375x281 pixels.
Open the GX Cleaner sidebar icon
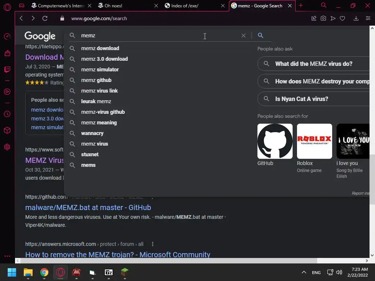pyautogui.click(x=7, y=53)
